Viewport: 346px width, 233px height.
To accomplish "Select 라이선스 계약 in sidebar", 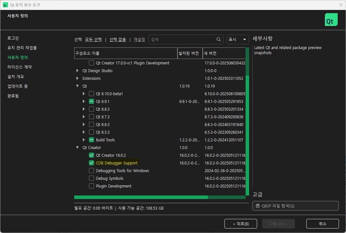I will pos(20,67).
